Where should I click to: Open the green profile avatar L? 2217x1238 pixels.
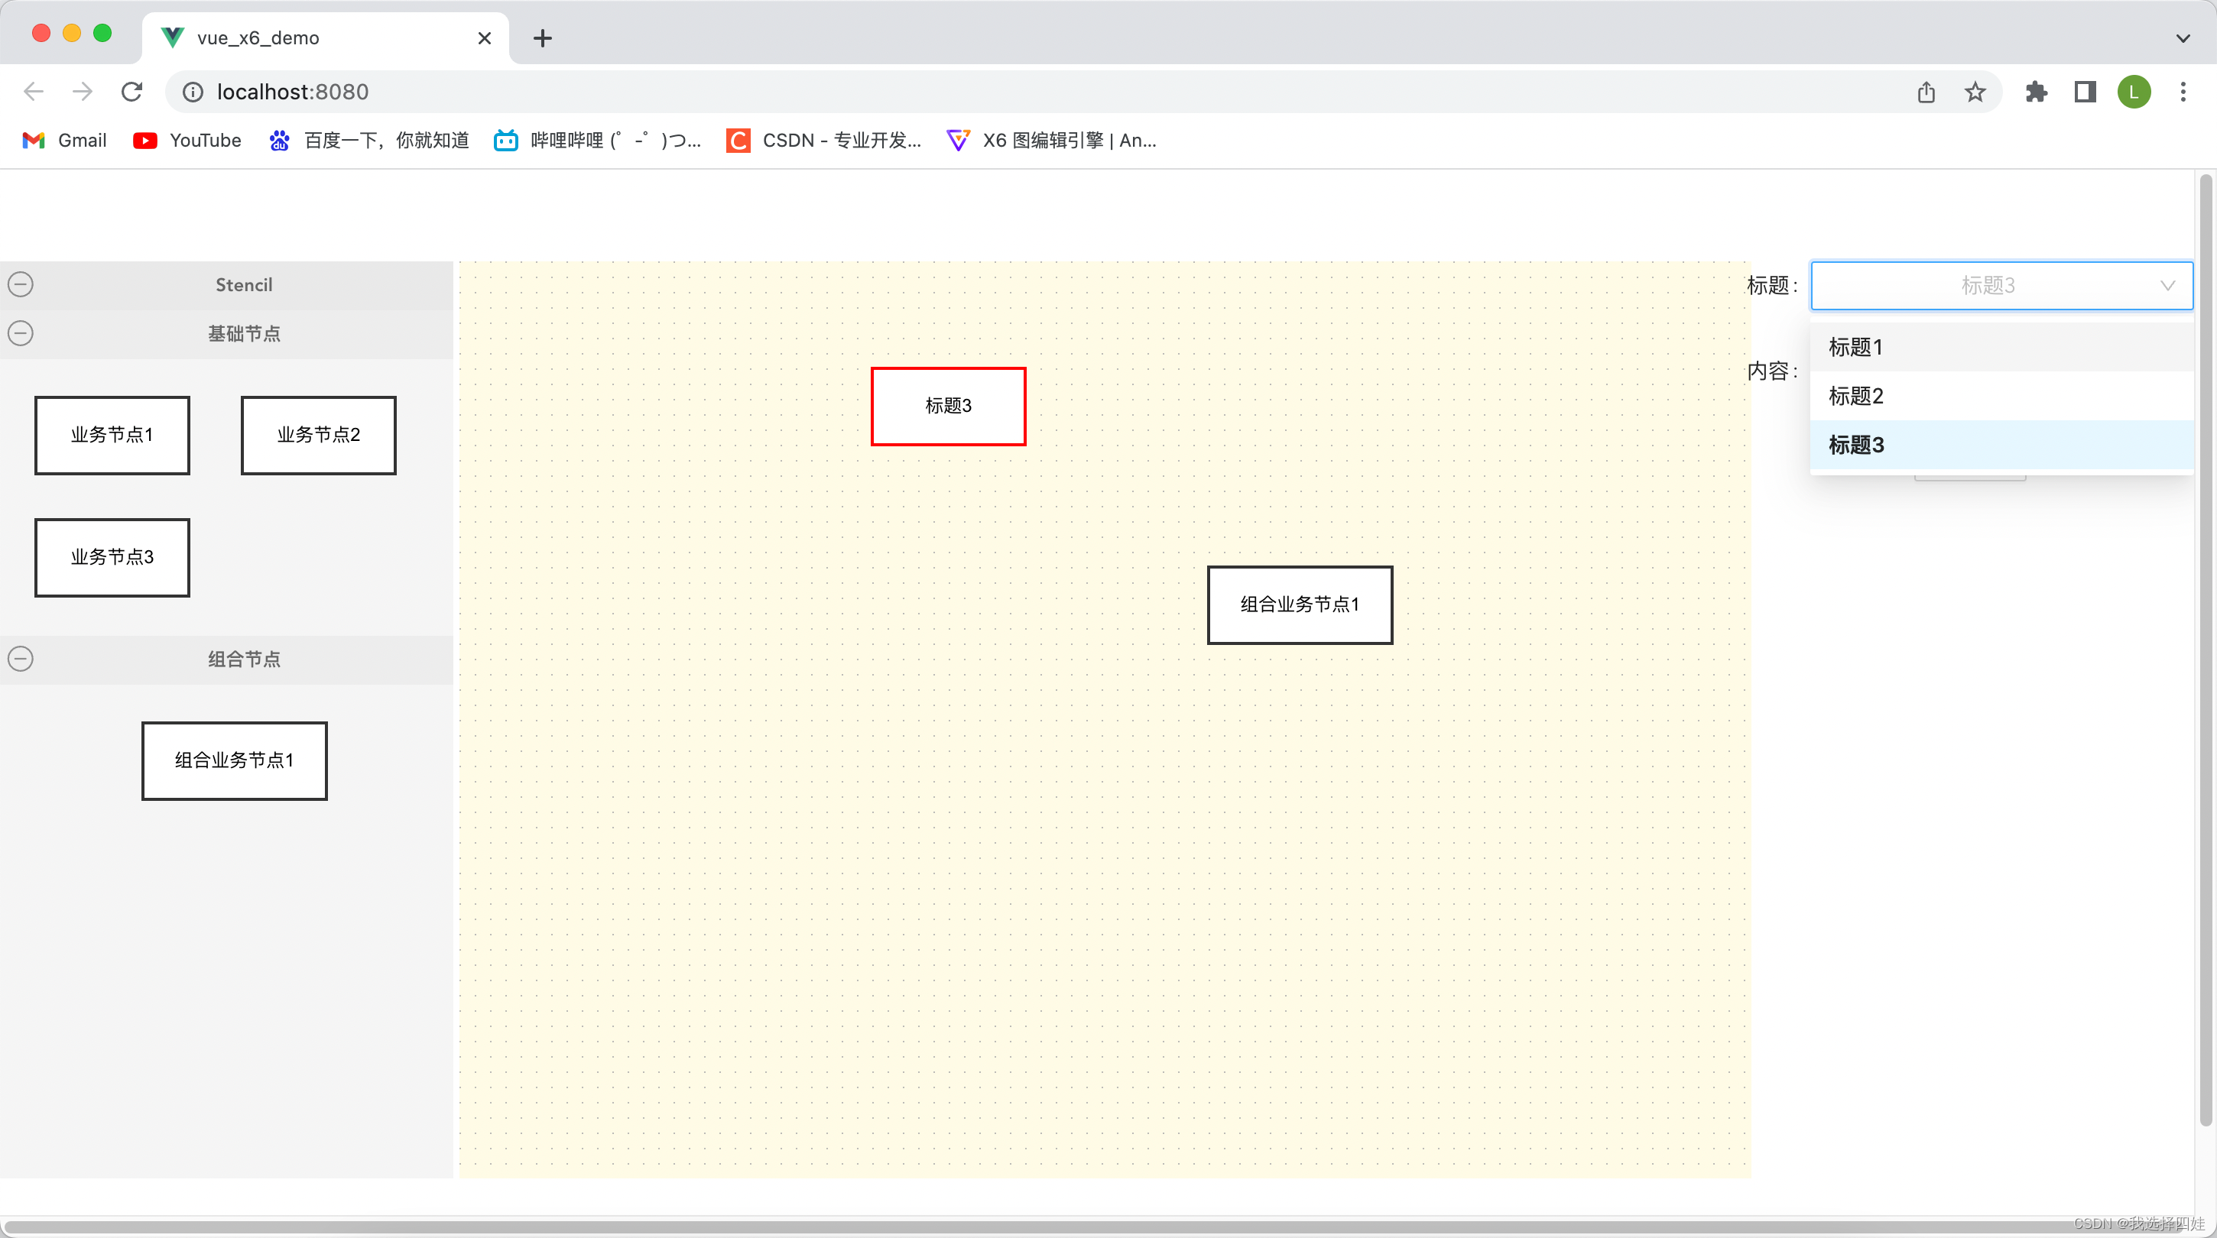[2134, 92]
